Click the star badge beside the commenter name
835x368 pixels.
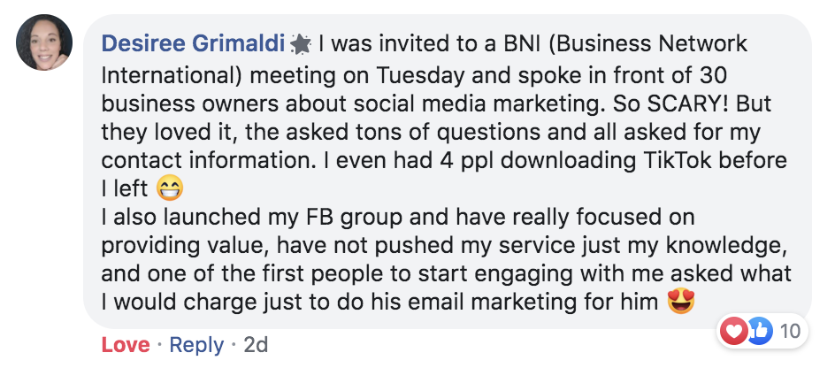click(301, 43)
